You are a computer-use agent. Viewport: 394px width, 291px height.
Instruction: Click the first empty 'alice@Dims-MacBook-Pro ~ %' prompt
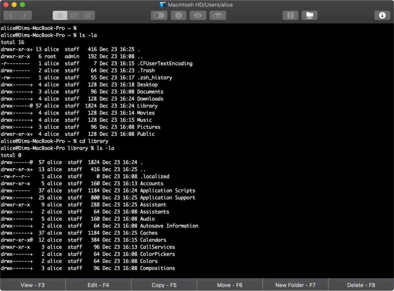(x=38, y=28)
